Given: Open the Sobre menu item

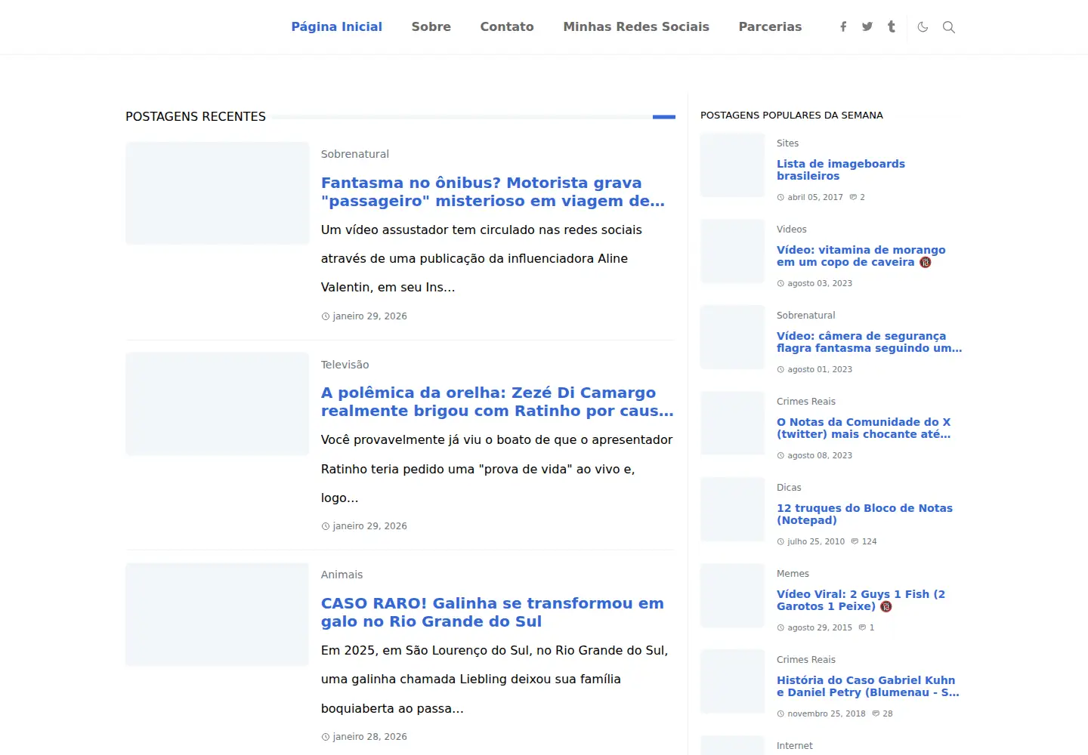Looking at the screenshot, I should pos(431,27).
